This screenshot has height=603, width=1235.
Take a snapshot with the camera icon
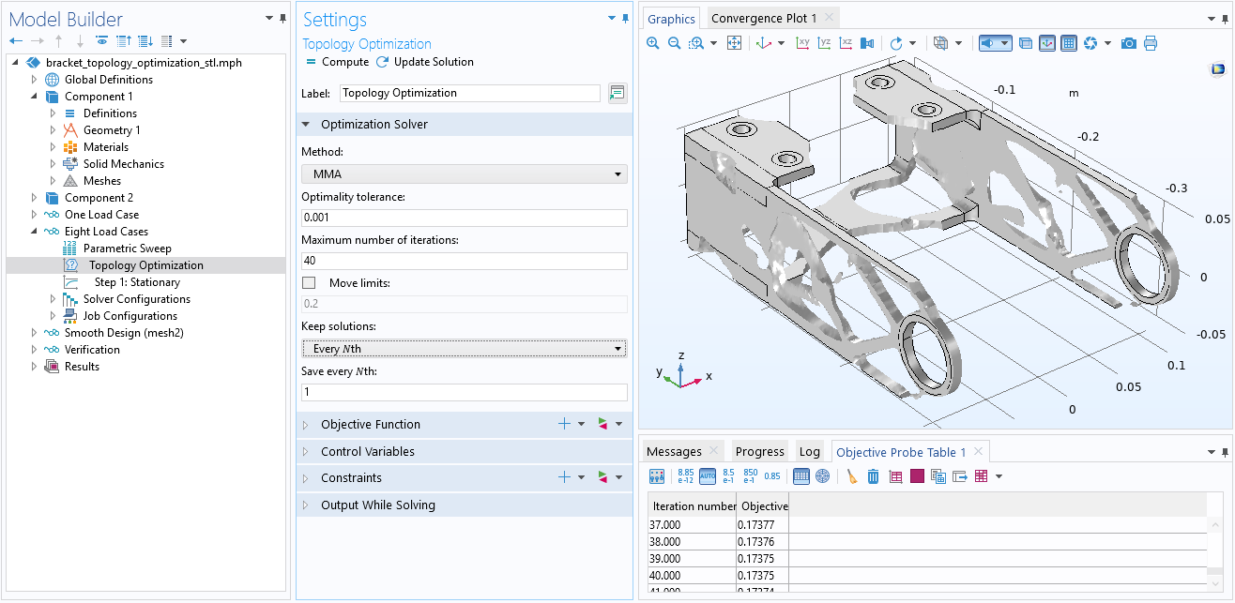(1129, 43)
